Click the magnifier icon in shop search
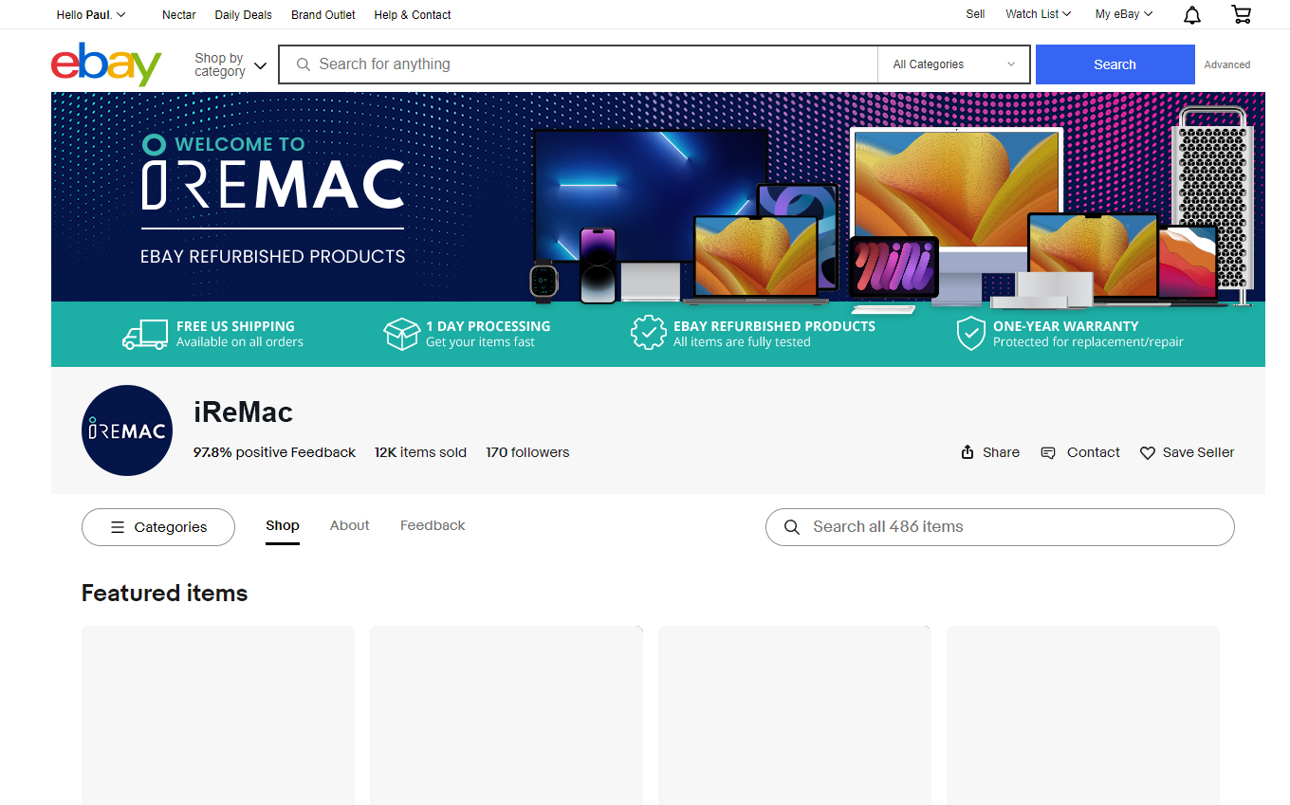Image resolution: width=1290 pixels, height=805 pixels. point(792,527)
